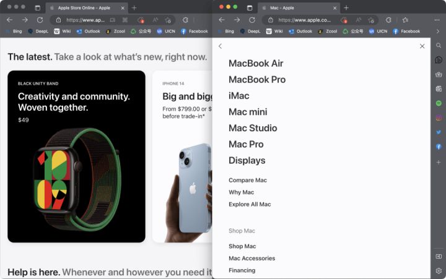Open the Why Mac link
Screen dimensions: 446x279
241,192
